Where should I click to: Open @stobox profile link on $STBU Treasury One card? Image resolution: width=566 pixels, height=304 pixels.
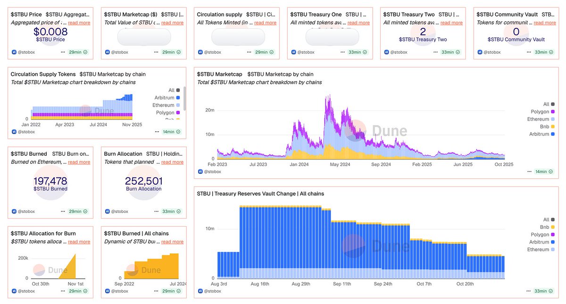pos(306,52)
